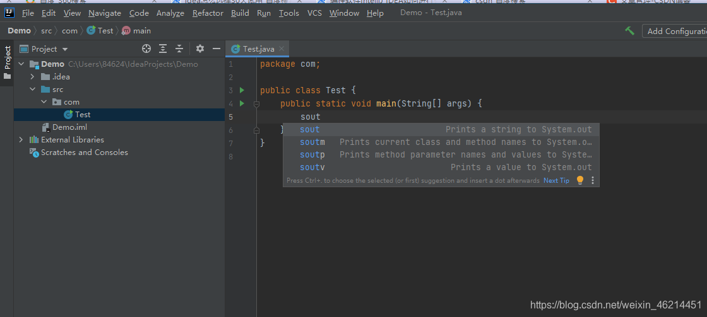Click the fold end marker on line 6
The height and width of the screenshot is (317, 707).
(256, 130)
